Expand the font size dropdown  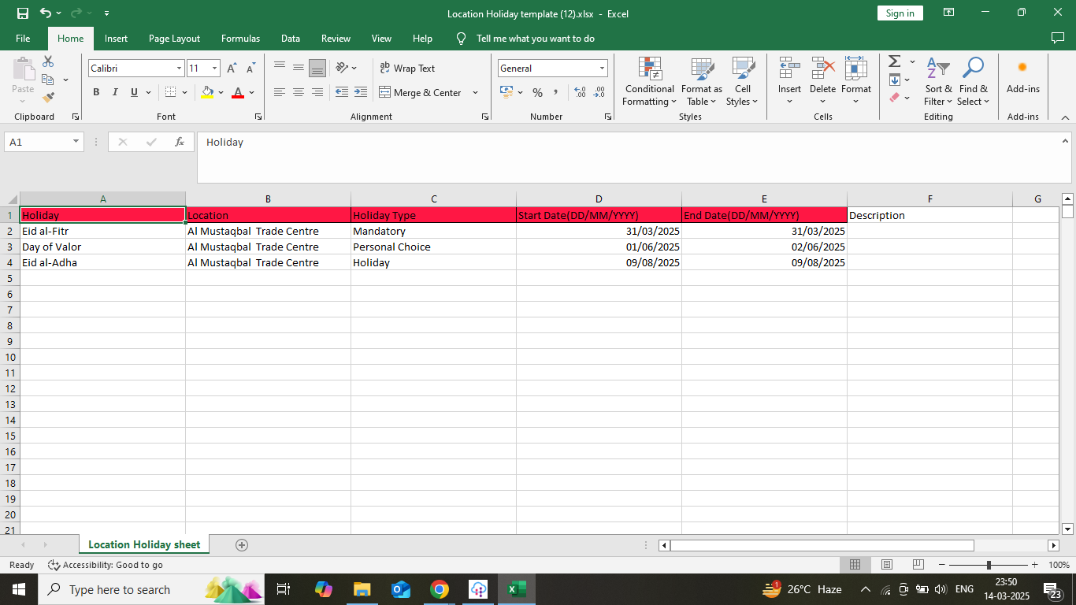(214, 69)
